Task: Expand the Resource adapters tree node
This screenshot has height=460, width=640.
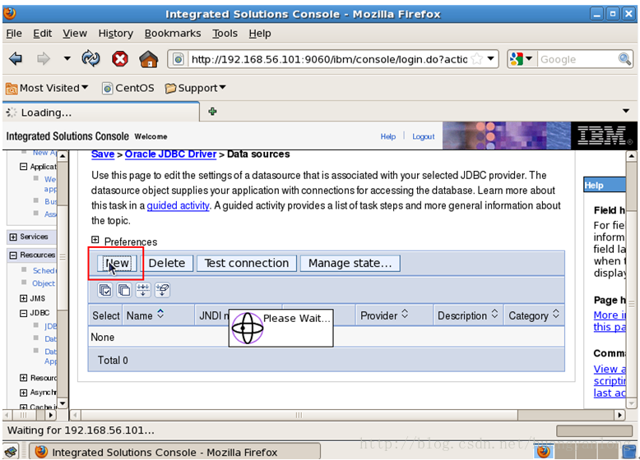Action: pyautogui.click(x=23, y=378)
